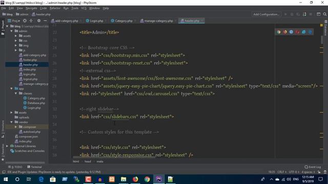
Task: Switch to Login.php tab
Action: [x=96, y=21]
